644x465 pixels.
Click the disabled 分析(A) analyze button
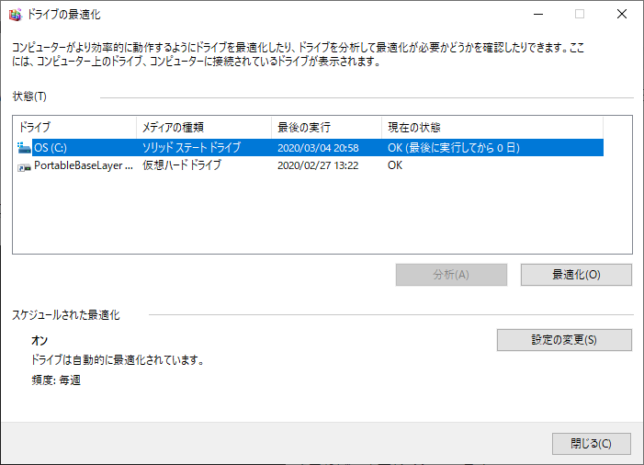tap(451, 275)
